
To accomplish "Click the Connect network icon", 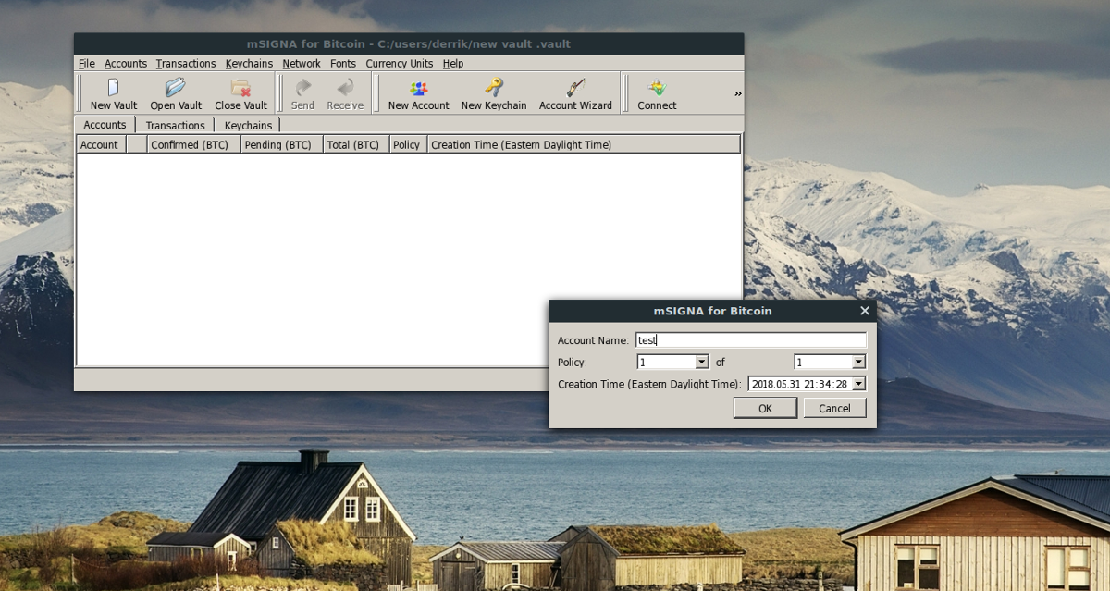I will (657, 88).
